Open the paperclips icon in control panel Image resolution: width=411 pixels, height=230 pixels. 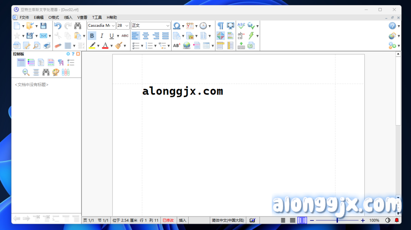65,72
